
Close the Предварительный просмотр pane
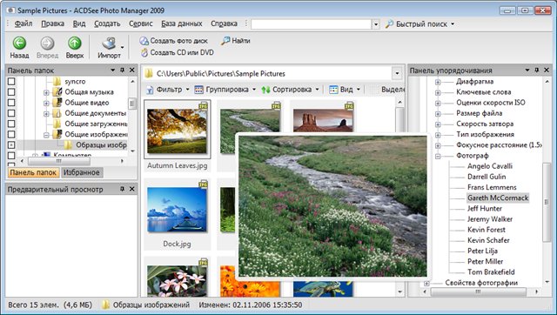[131, 189]
